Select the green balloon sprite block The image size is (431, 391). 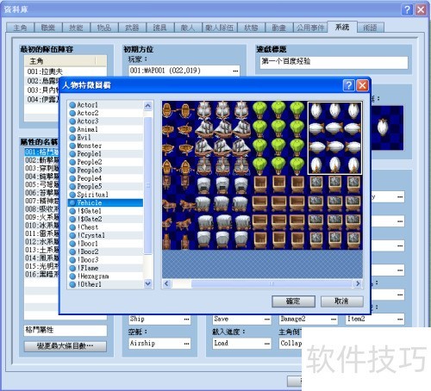278,138
